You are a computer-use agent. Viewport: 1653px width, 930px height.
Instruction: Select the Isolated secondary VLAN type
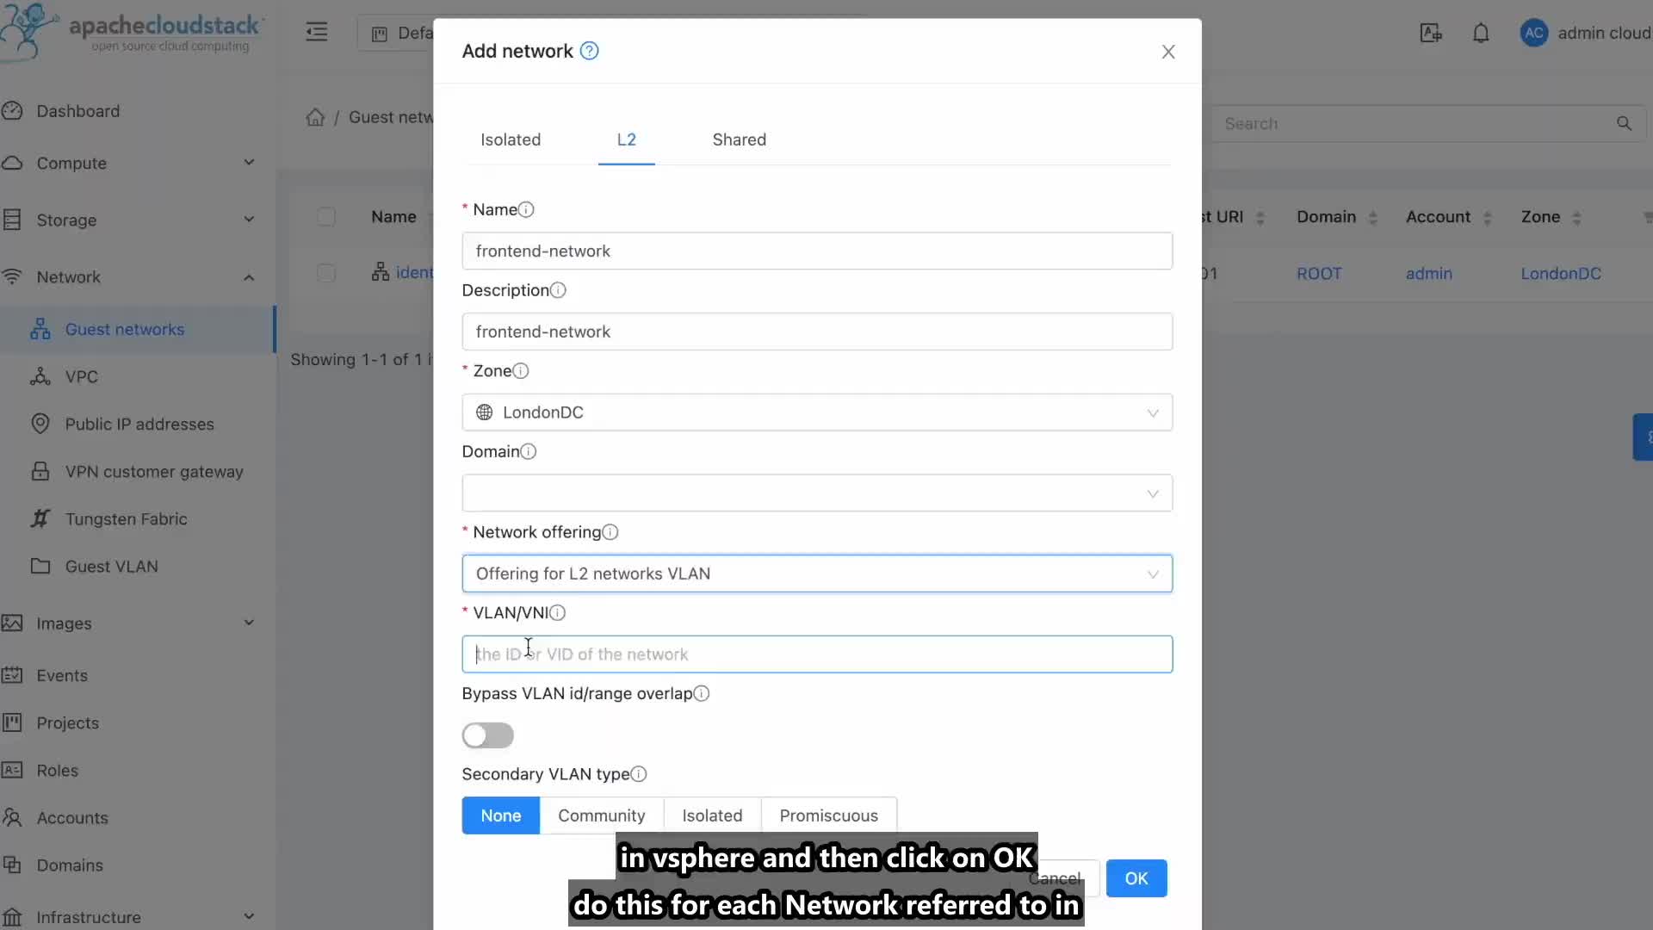[712, 815]
